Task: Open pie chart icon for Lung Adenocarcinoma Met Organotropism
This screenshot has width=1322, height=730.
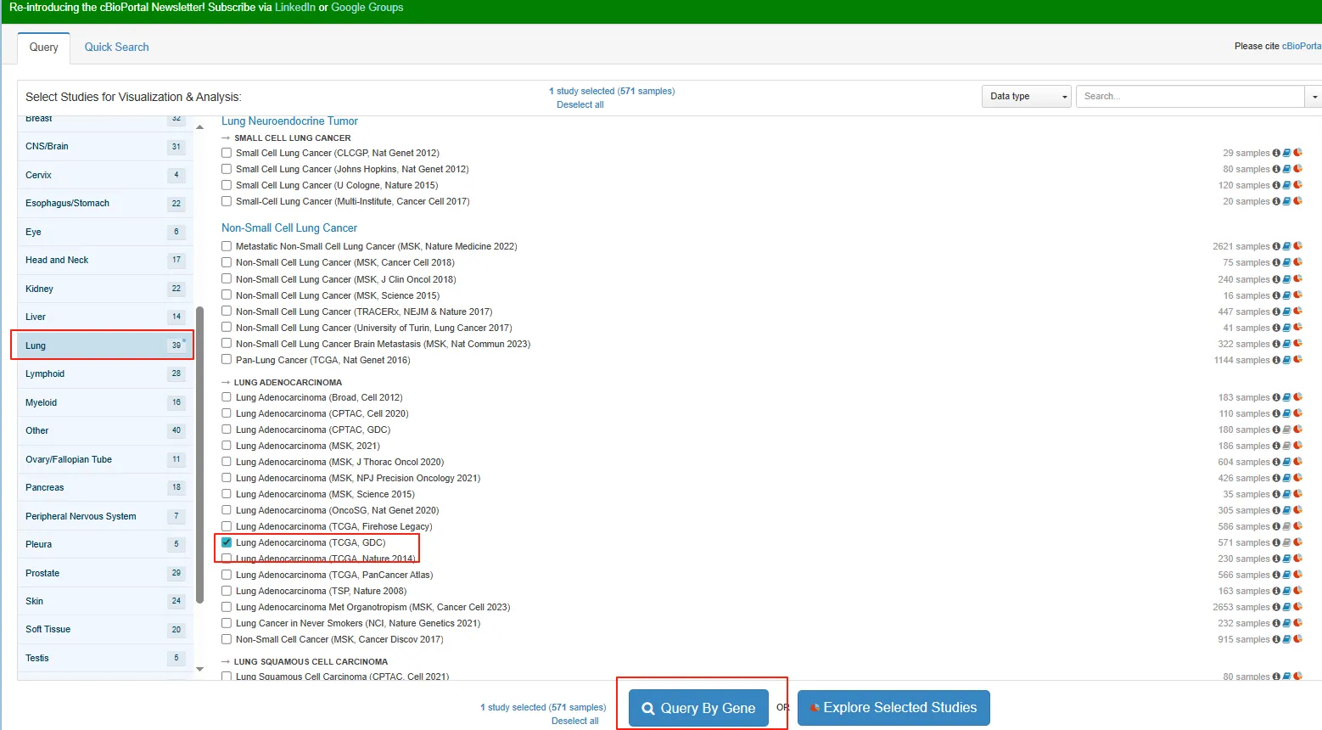Action: (x=1297, y=607)
